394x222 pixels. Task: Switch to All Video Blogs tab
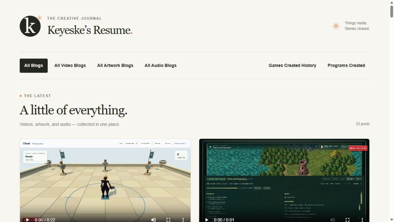70,65
